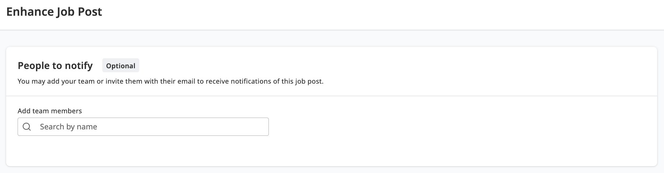Image resolution: width=664 pixels, height=173 pixels.
Task: Click the team notification description text
Action: pos(170,81)
